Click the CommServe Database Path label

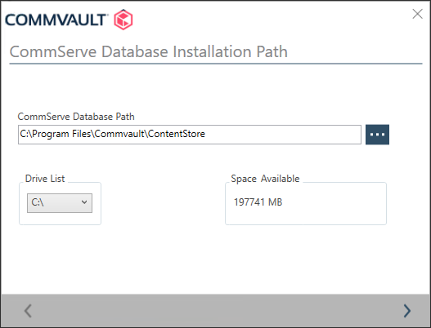coord(76,117)
